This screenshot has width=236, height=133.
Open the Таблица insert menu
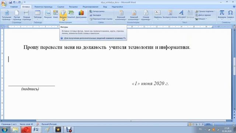pyautogui.click(x=38, y=15)
